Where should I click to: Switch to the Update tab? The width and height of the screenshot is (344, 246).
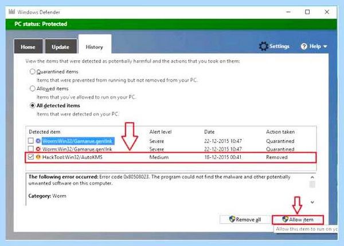click(61, 46)
